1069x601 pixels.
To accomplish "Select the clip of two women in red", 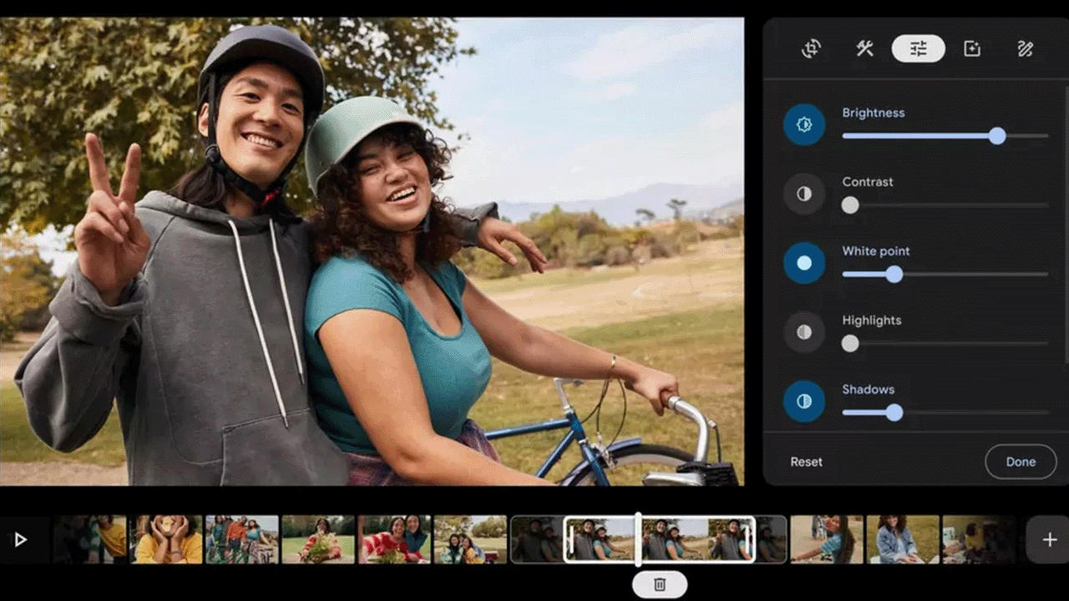I will click(394, 539).
